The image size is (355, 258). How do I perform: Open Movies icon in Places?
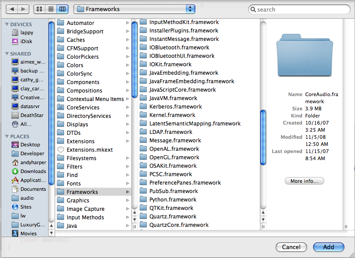(x=15, y=234)
